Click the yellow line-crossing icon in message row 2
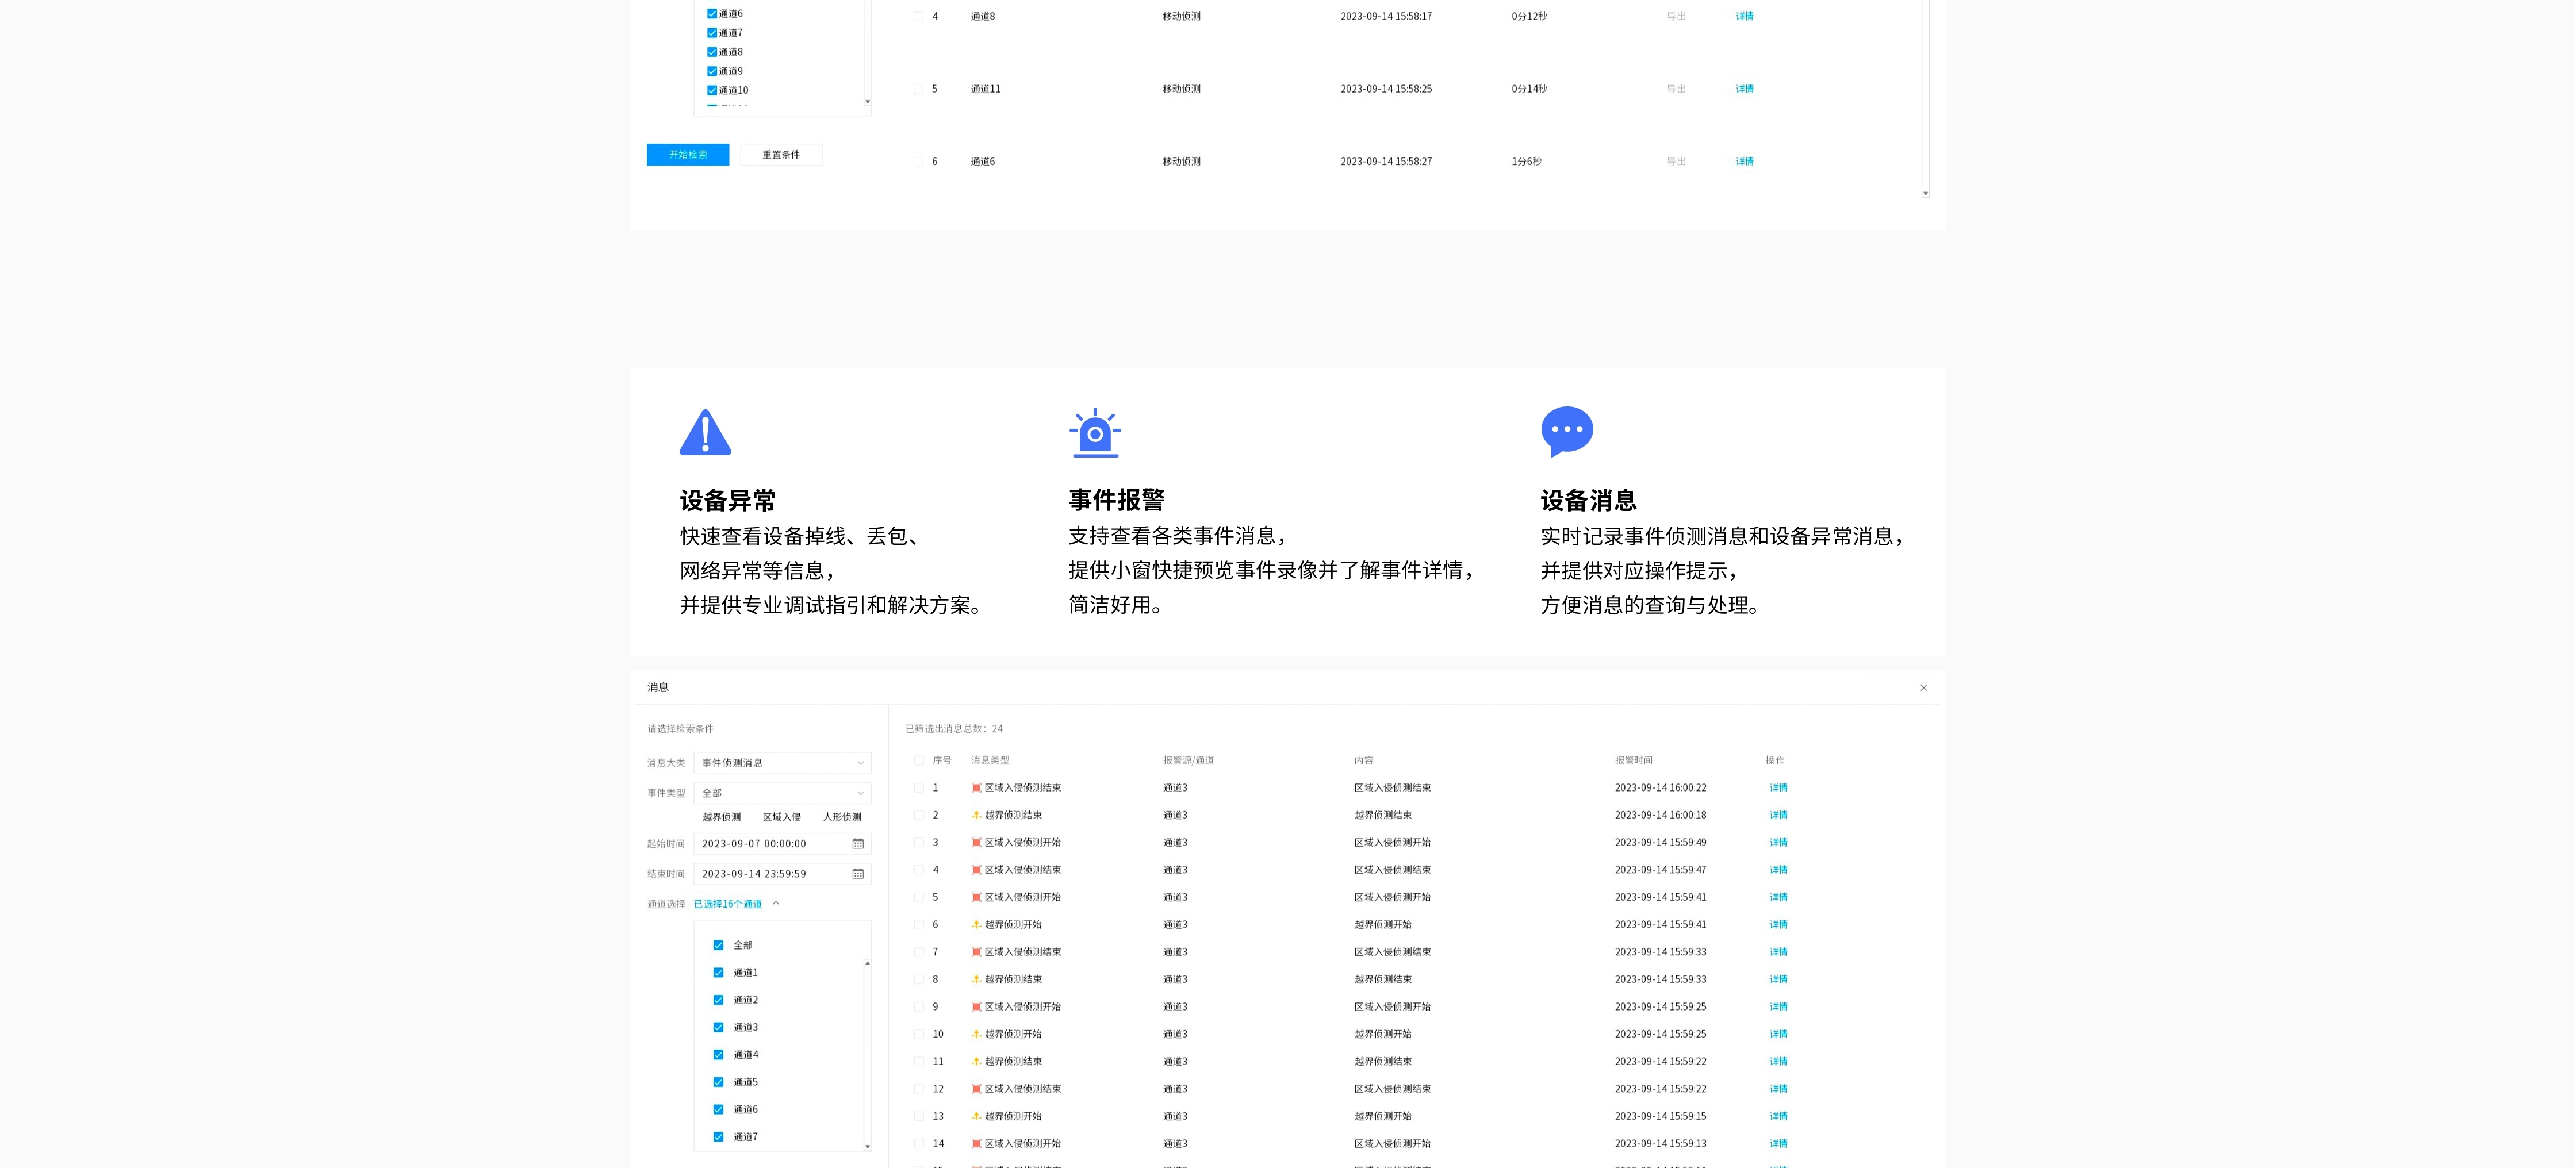This screenshot has width=2576, height=1168. point(976,815)
